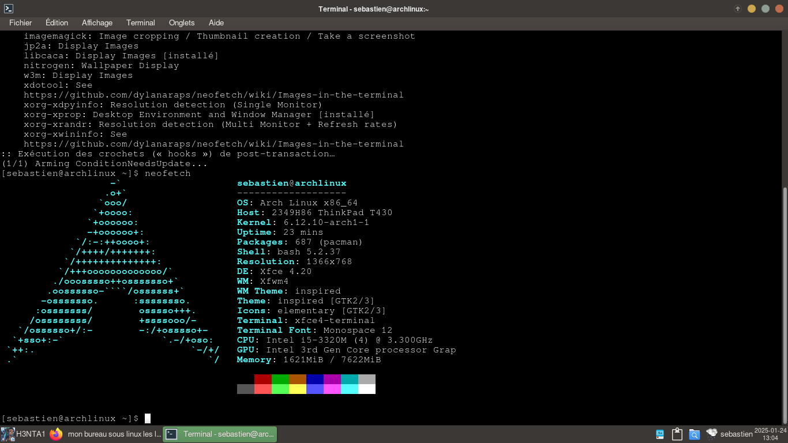Click the 'Arming ConditionNeedsUpdate...' line
The image size is (788, 443).
(104, 163)
